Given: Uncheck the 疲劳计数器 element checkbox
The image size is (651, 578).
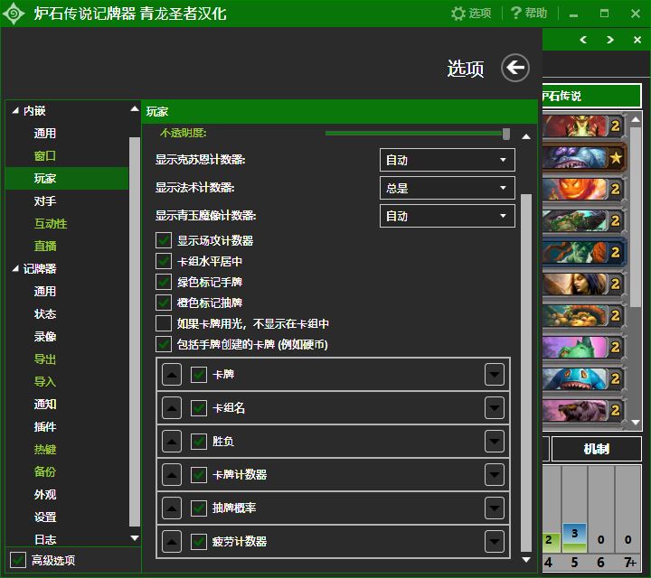Looking at the screenshot, I should click(199, 542).
